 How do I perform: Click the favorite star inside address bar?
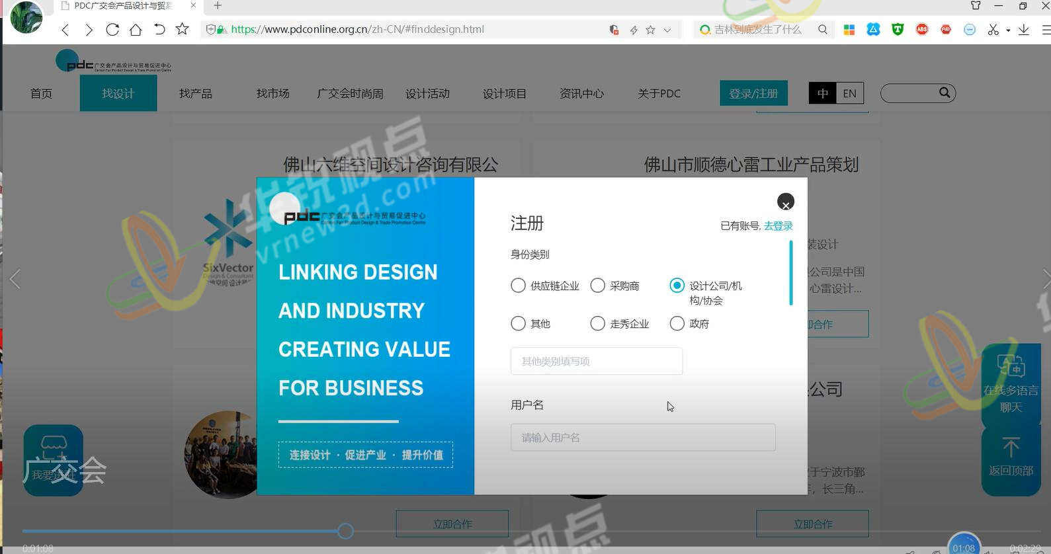pos(651,30)
